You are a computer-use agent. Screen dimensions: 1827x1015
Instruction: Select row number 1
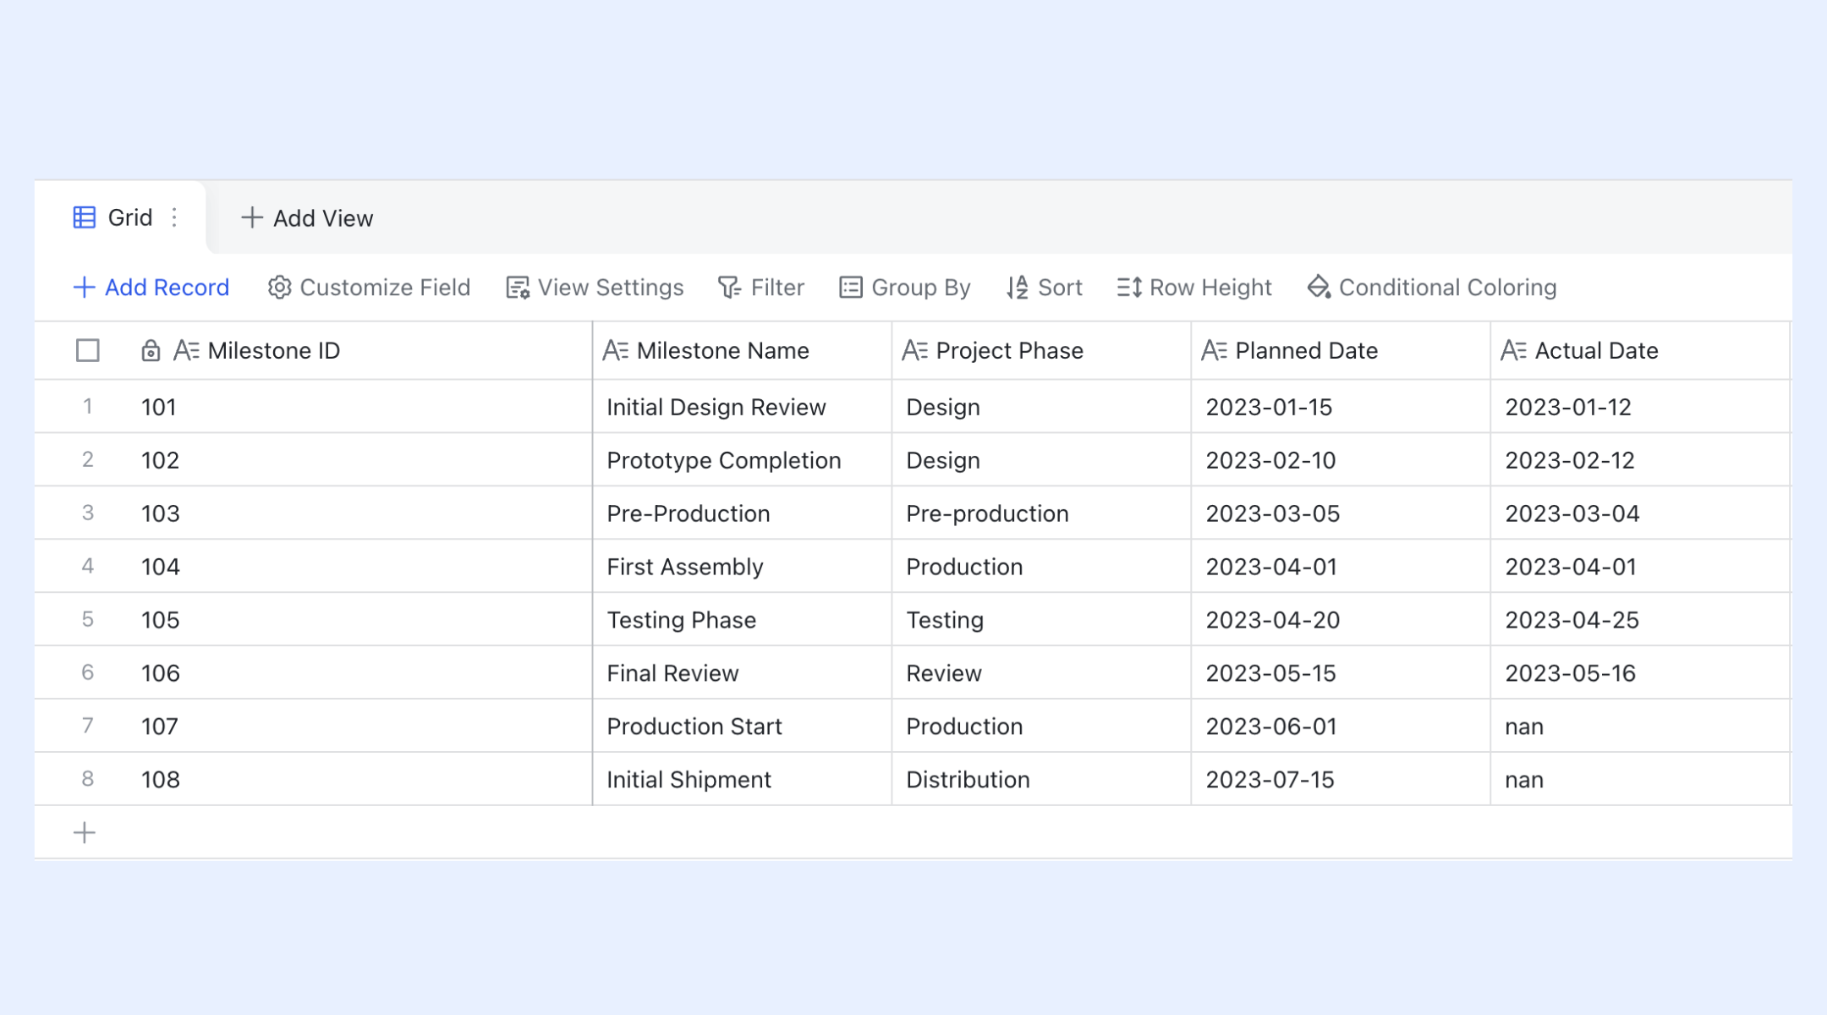[x=87, y=407]
